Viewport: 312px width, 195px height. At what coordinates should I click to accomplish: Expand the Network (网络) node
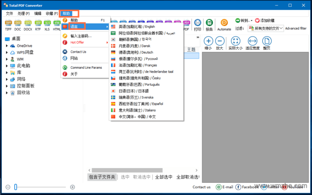coord(7,79)
